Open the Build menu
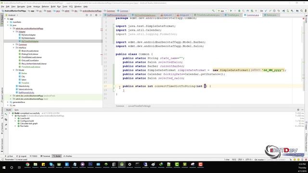The width and height of the screenshot is (308, 173). tap(53, 6)
